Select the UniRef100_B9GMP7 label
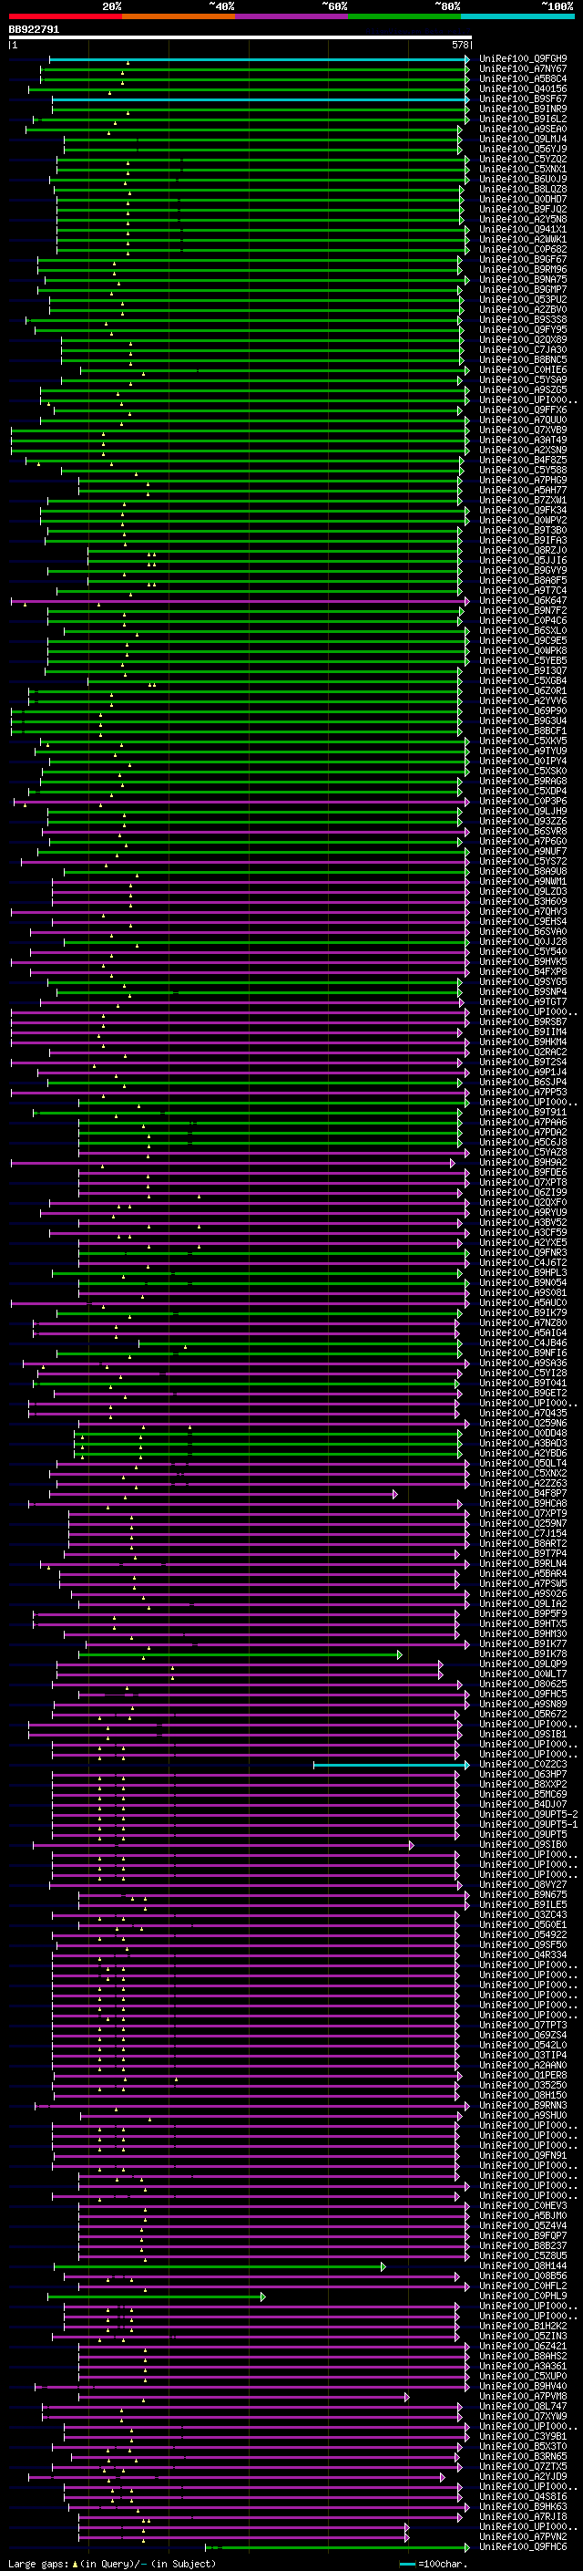This screenshot has height=2571, width=583. click(x=522, y=289)
